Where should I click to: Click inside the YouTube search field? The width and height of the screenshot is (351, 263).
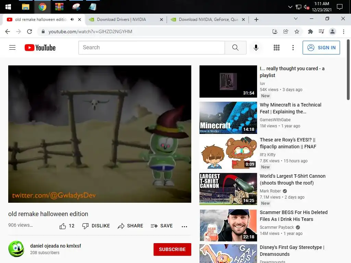pos(152,47)
